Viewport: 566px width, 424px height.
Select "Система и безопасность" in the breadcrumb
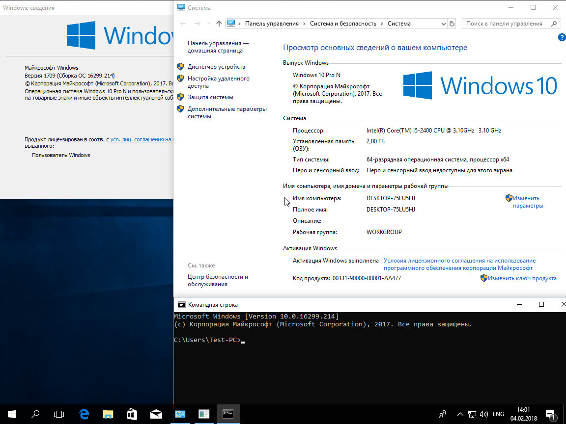[x=343, y=24]
